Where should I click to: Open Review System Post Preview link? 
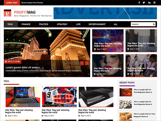pos(32,3)
